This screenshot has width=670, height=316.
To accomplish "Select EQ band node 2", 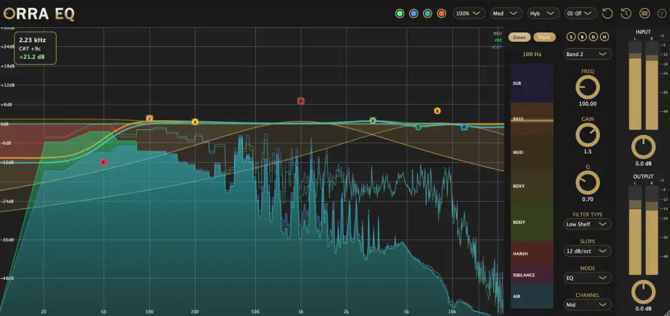I will (x=150, y=119).
